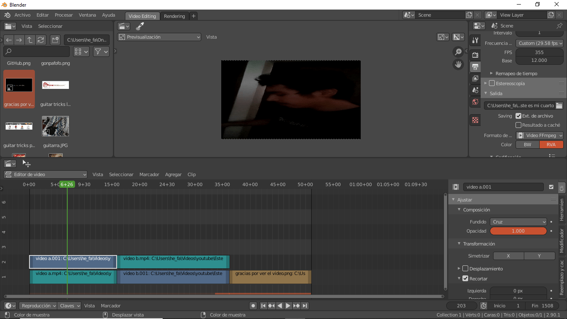Jump to the next keyframe
This screenshot has width=567, height=319.
[296, 306]
